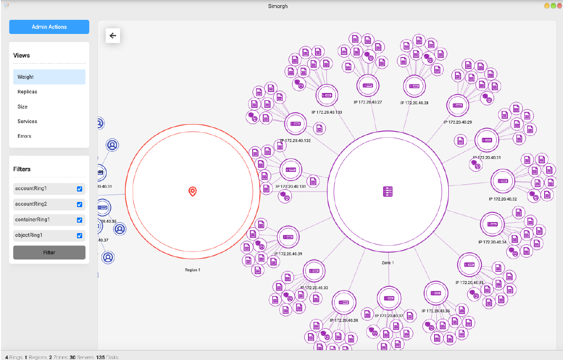Click the Zone 1 server rack icon

click(x=388, y=192)
